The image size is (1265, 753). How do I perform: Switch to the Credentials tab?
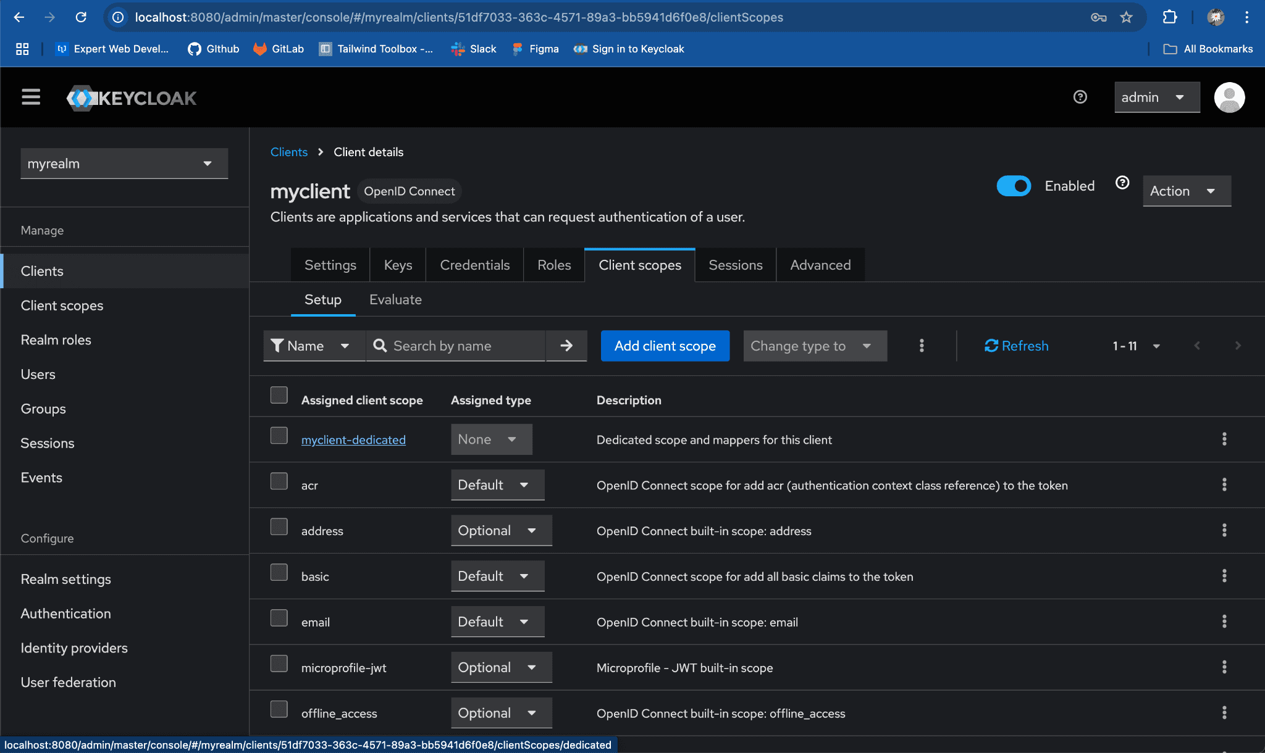pyautogui.click(x=474, y=265)
